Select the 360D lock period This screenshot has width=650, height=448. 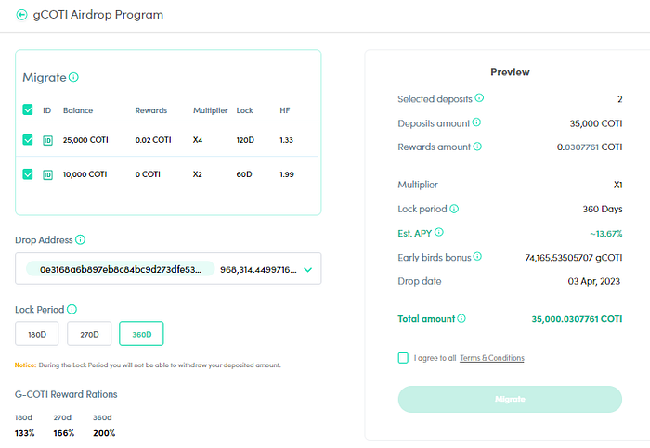141,334
